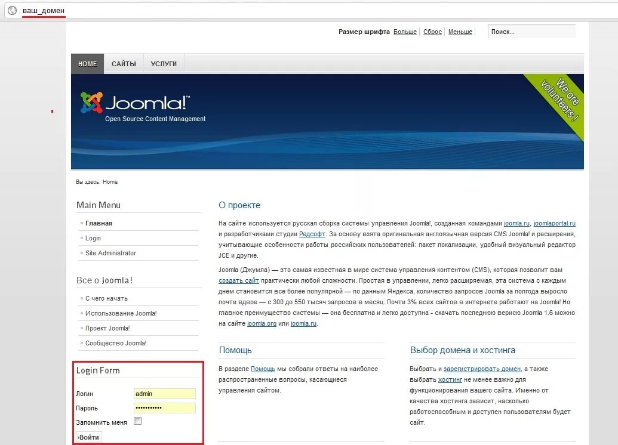Viewport: 618px width, 445px height.
Task: Follow the joomla.org link
Action: [262, 323]
